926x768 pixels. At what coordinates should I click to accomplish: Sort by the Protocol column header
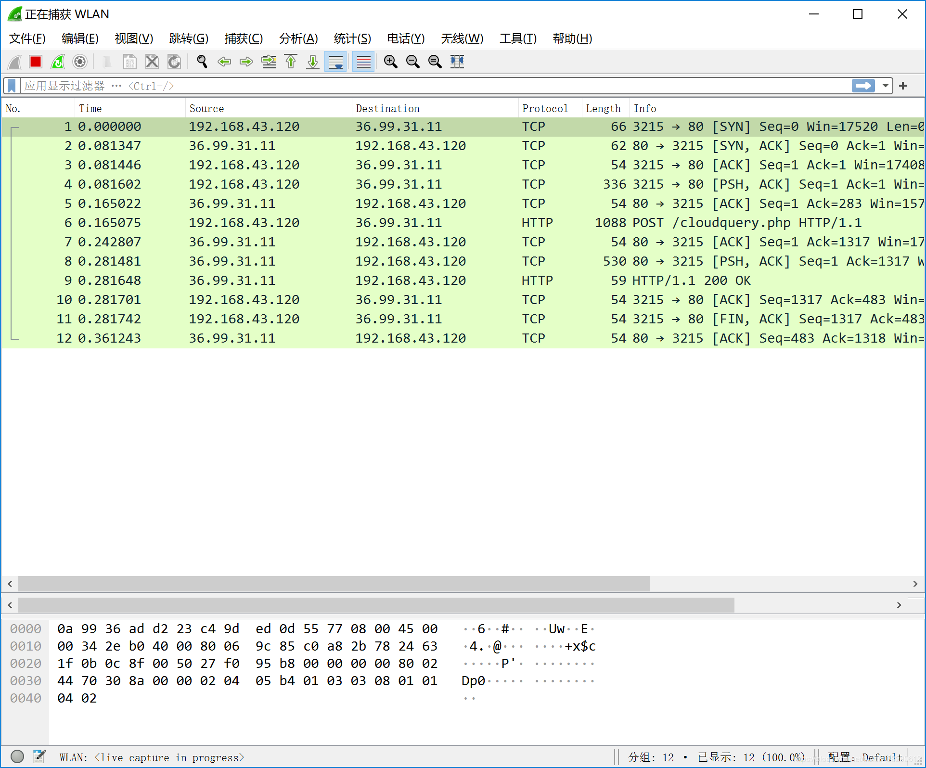545,109
